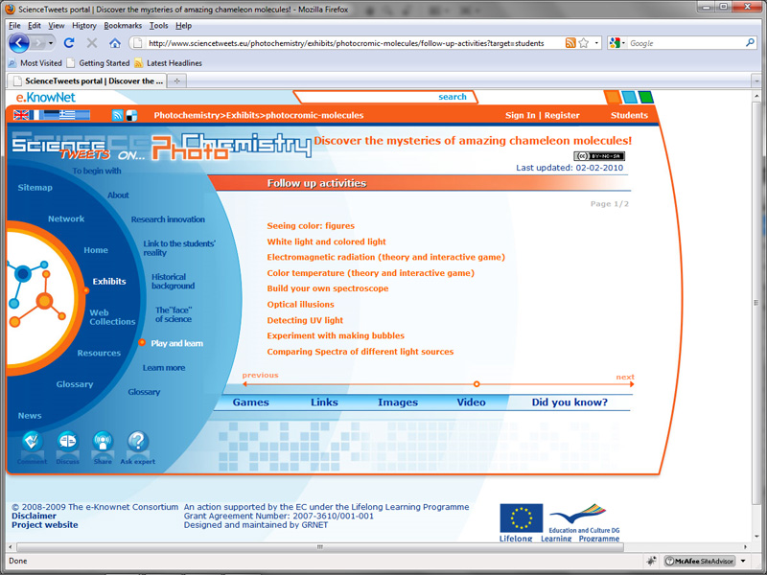Click the Ask expert question-mark icon
Image resolution: width=767 pixels, height=575 pixels.
pos(138,442)
